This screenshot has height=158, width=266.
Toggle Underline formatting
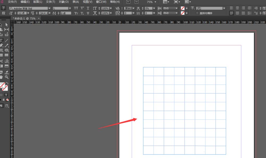point(88,8)
